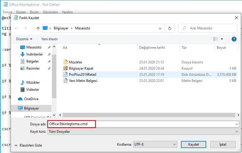Click the pin icon next to Resimler
This screenshot has width=242, height=153.
tap(49, 68)
